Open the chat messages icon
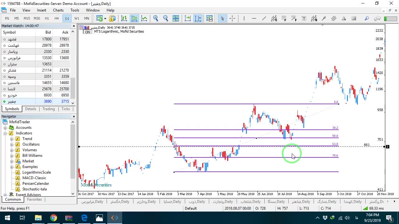Viewport: 399px width, 224px height. [x=377, y=18]
